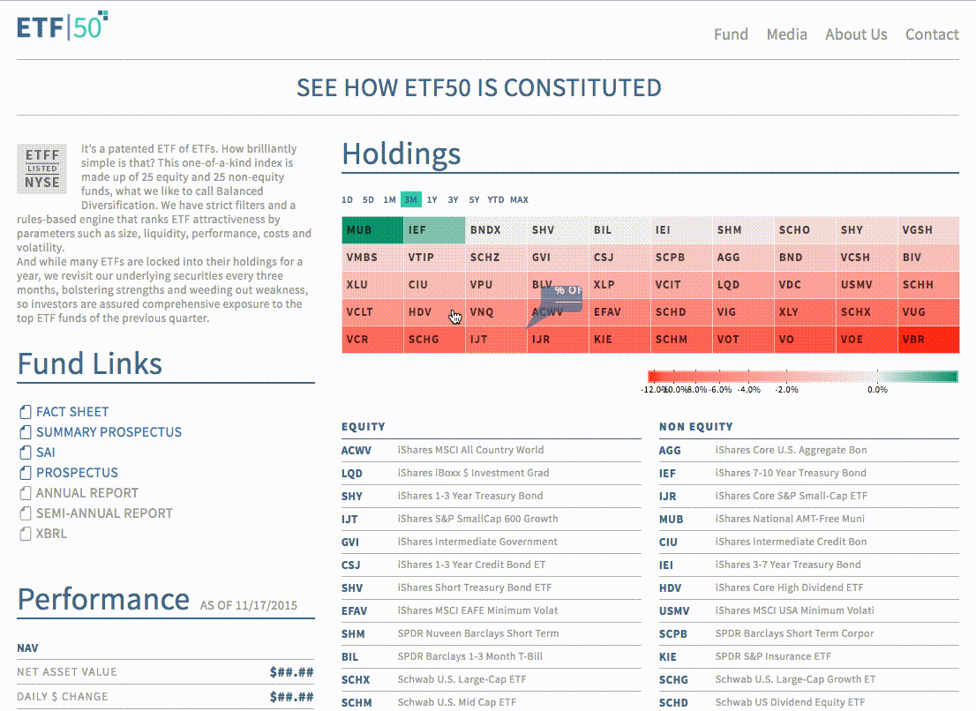
Task: Open the Contact navigation link
Action: [932, 34]
